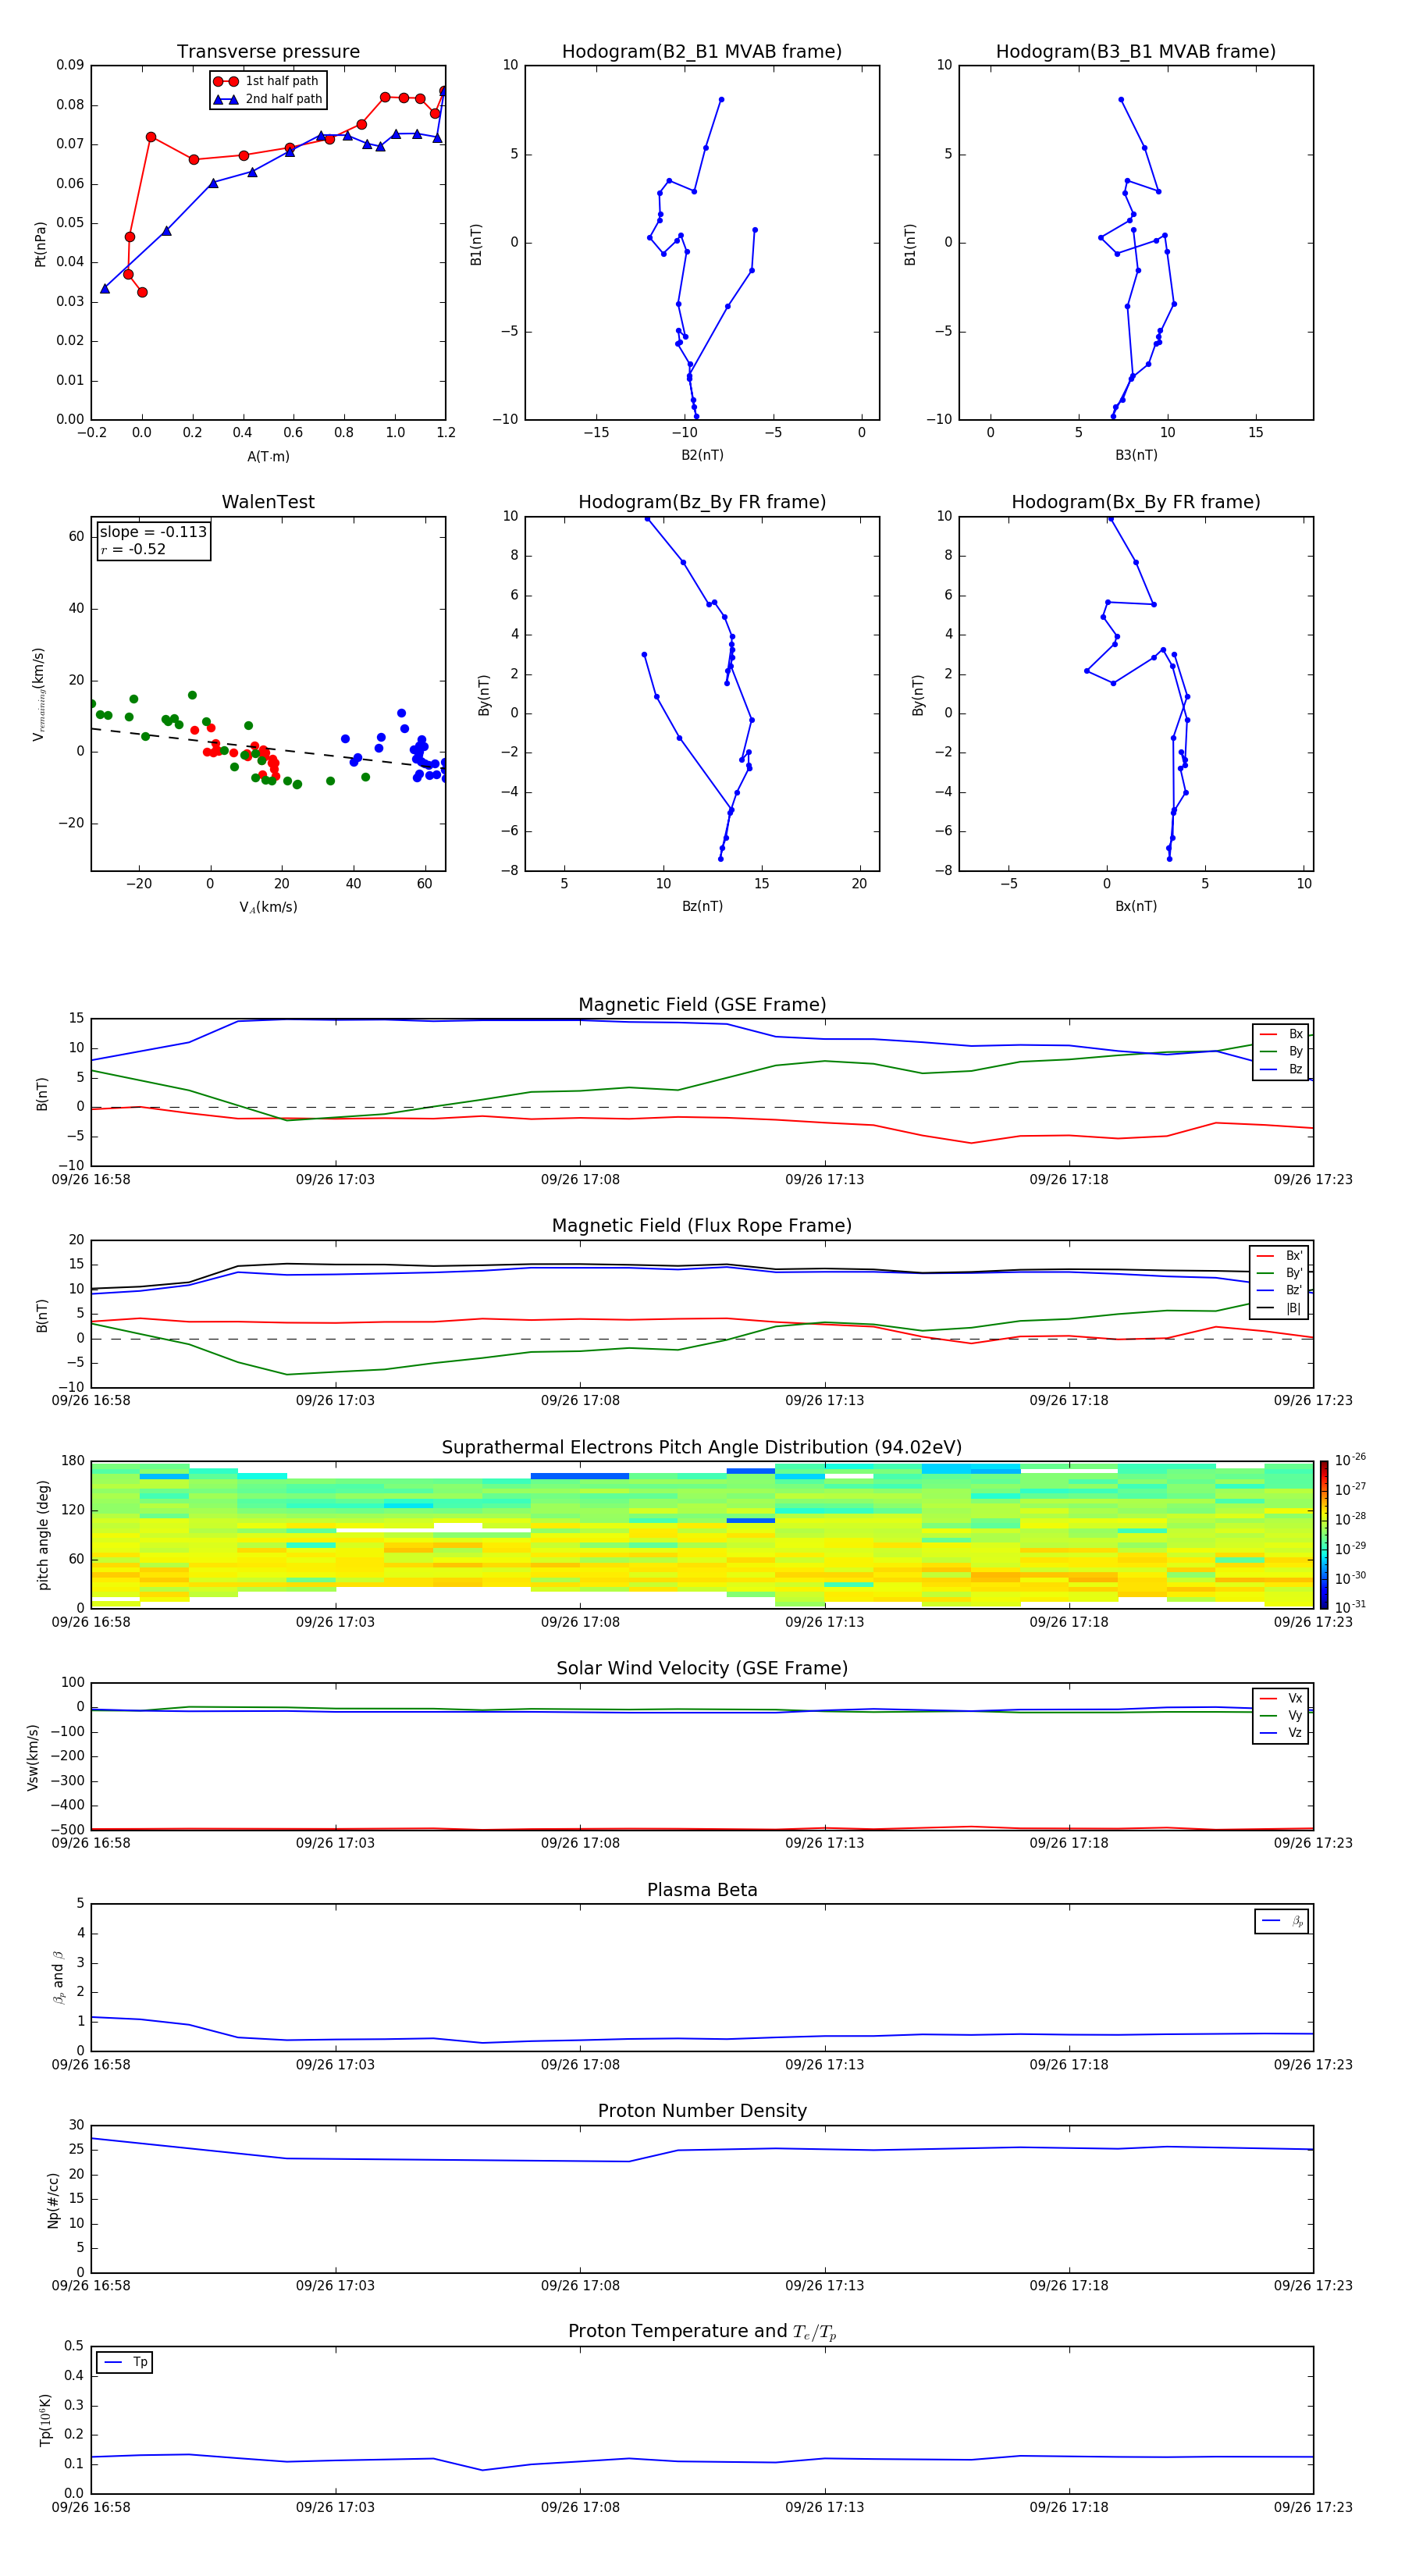1405x2576 pixels.
Task: Click the Vremaining(km/s) y-axis label
Action: (x=39, y=694)
